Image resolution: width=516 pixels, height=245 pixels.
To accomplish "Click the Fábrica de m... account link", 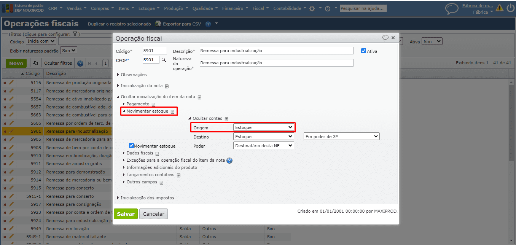I will click(x=477, y=6).
